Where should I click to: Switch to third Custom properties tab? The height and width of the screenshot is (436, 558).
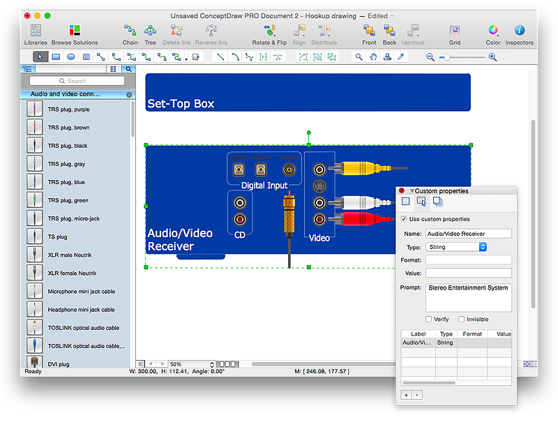pos(438,202)
